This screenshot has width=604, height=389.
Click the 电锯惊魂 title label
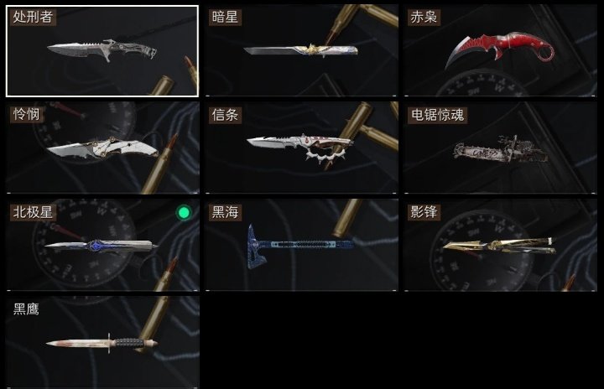[x=438, y=115]
